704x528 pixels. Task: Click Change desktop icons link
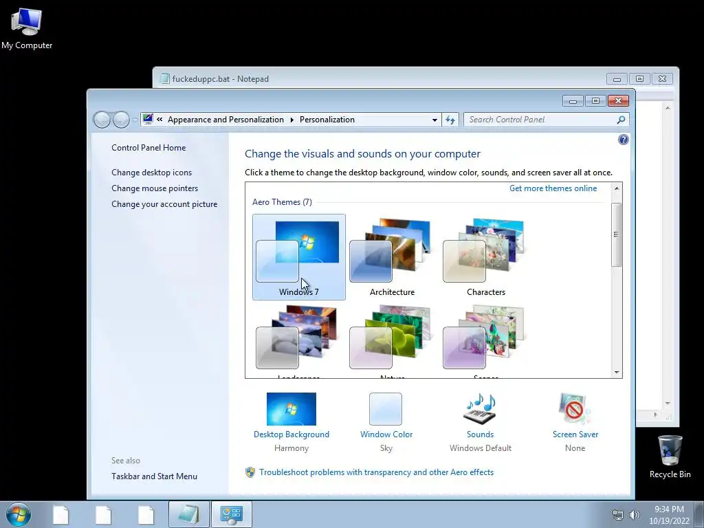[152, 173]
